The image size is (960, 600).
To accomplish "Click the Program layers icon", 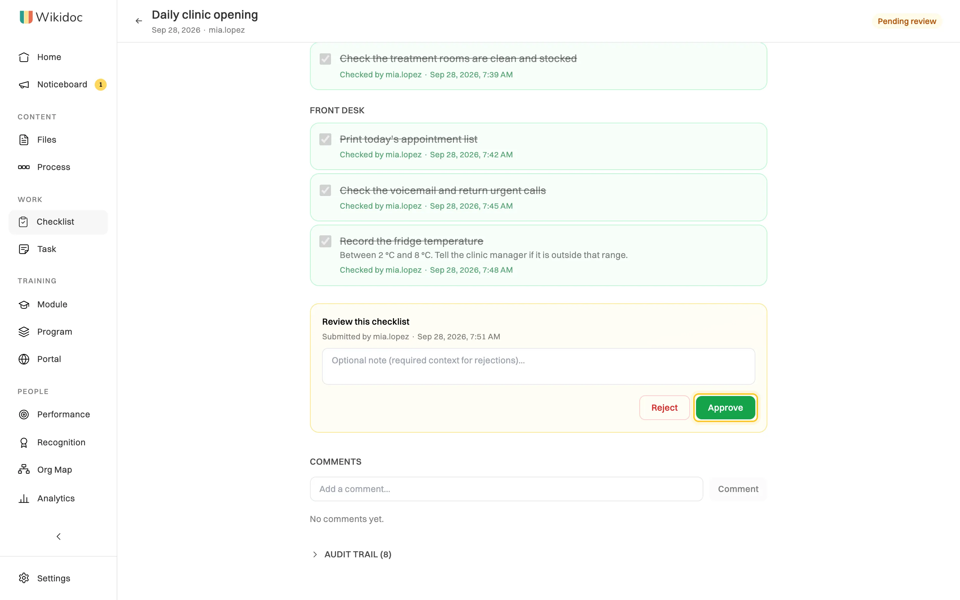I will (24, 332).
